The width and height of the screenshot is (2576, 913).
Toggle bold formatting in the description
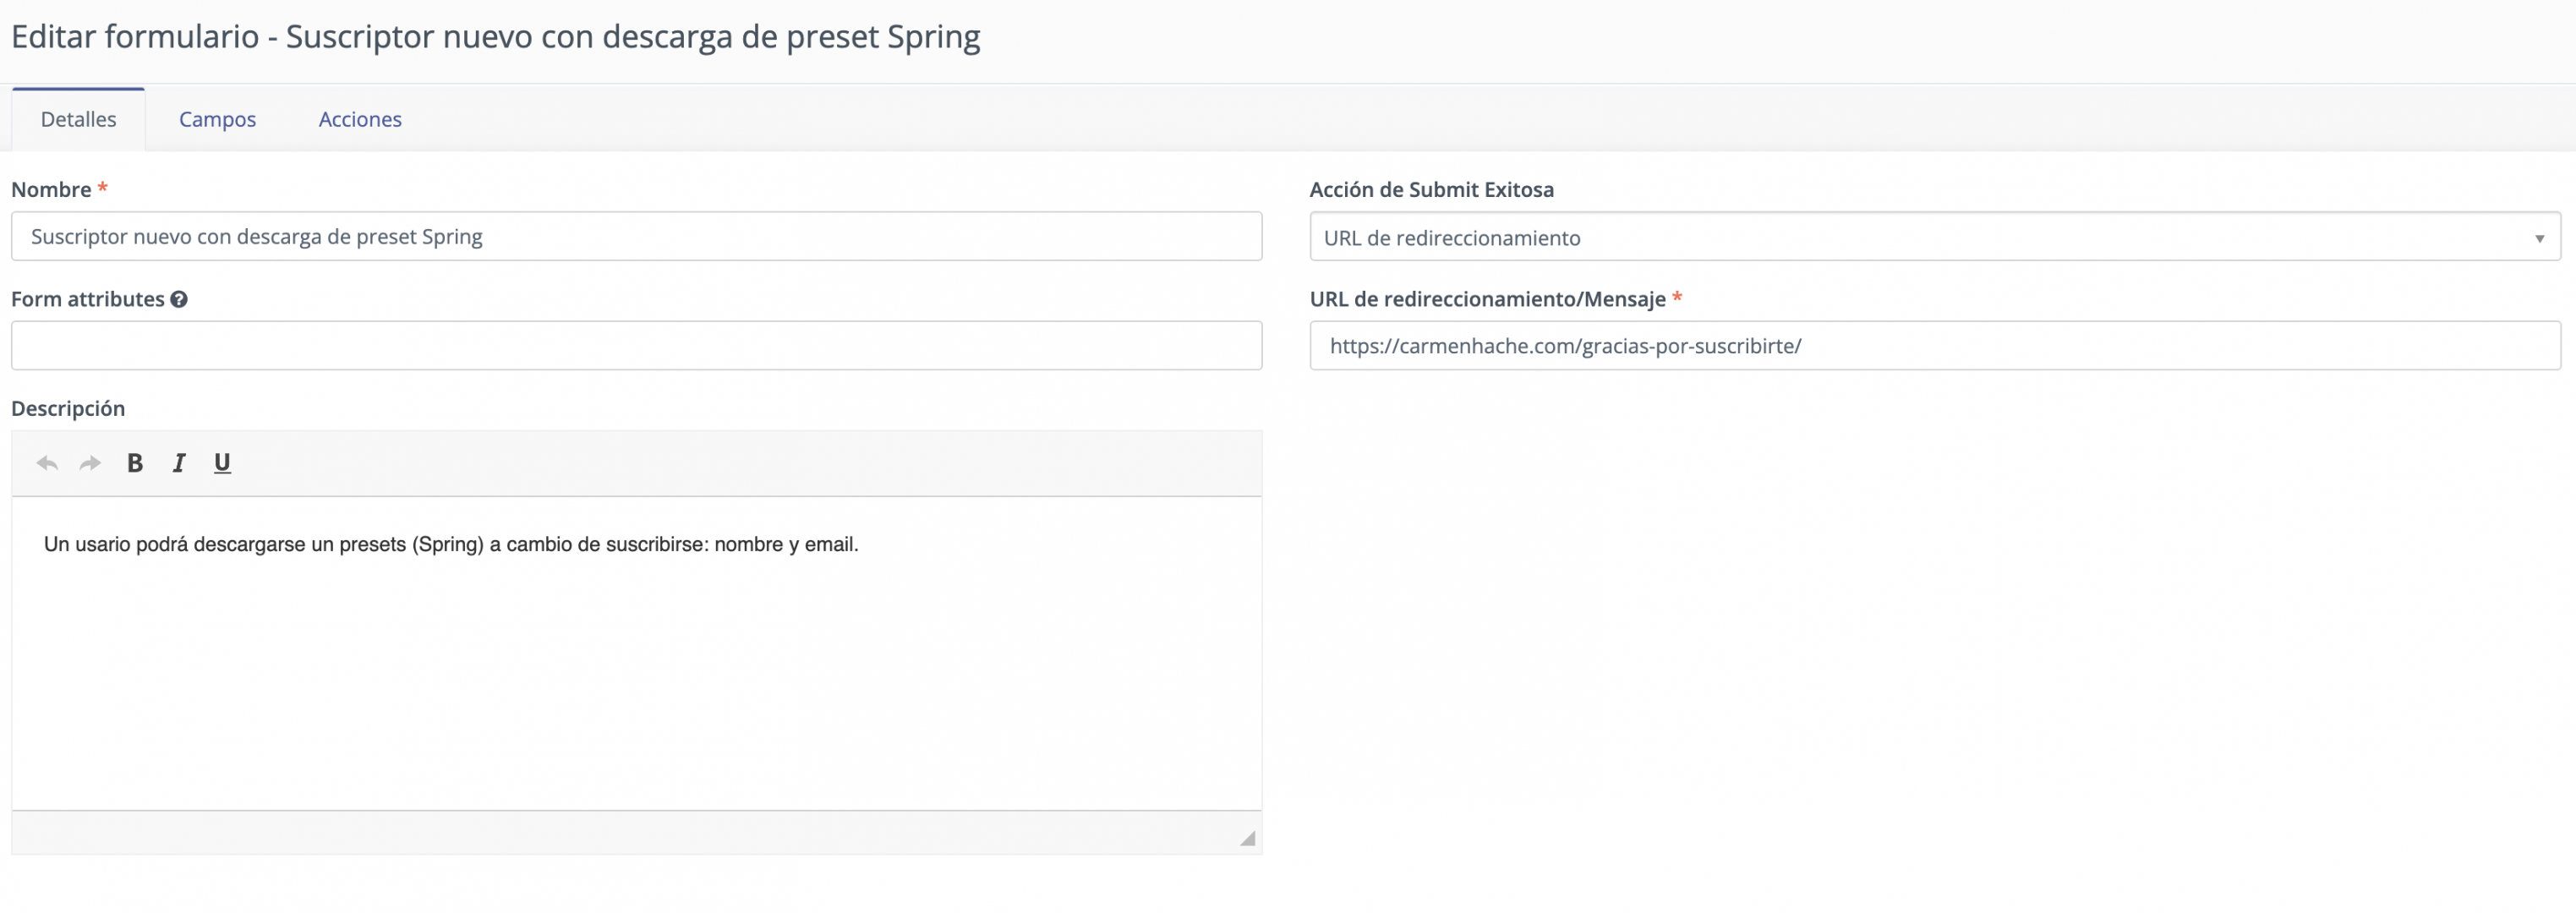[135, 462]
